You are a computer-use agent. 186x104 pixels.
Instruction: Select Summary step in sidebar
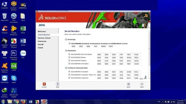[x=42, y=41]
